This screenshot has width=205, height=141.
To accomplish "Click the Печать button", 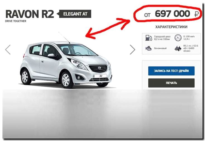I will pyautogui.click(x=171, y=83).
